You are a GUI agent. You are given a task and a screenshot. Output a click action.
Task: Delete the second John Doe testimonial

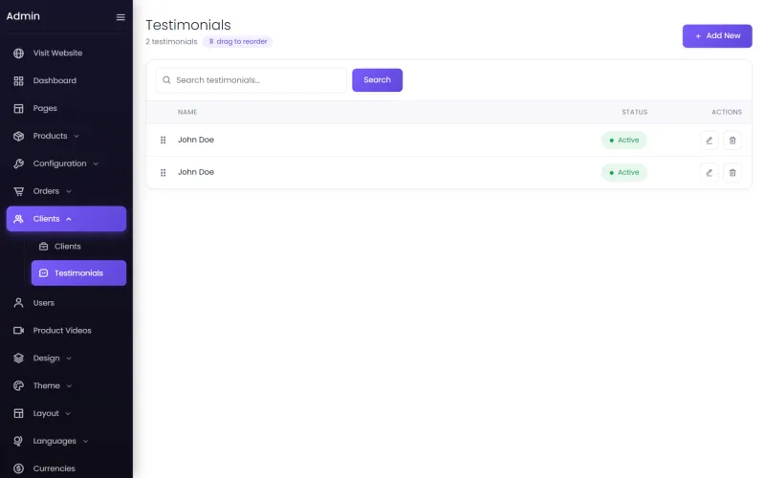[x=732, y=173]
